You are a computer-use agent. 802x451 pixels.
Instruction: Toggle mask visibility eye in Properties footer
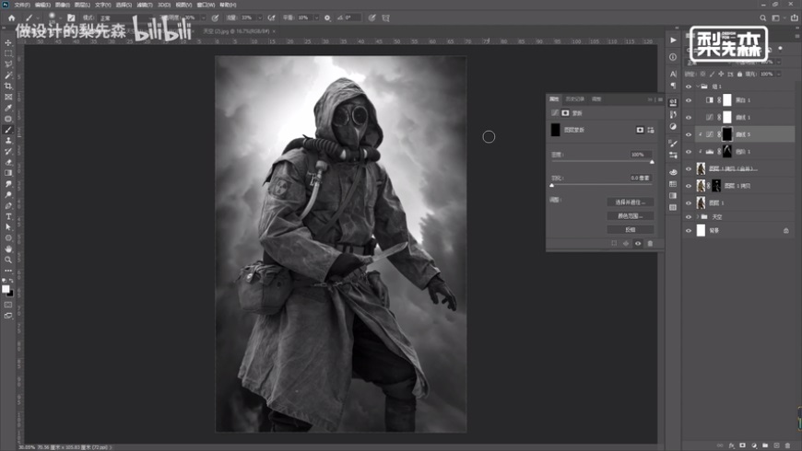coord(638,244)
